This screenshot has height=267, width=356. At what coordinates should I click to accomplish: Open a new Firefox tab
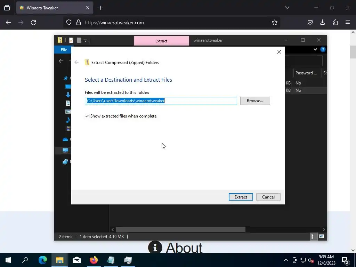[100, 8]
